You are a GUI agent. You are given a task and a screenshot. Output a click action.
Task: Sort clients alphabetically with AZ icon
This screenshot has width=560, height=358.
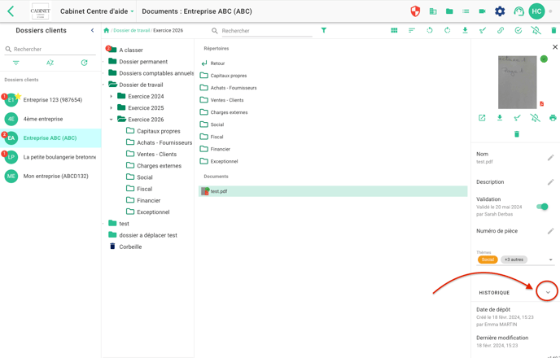click(x=50, y=63)
